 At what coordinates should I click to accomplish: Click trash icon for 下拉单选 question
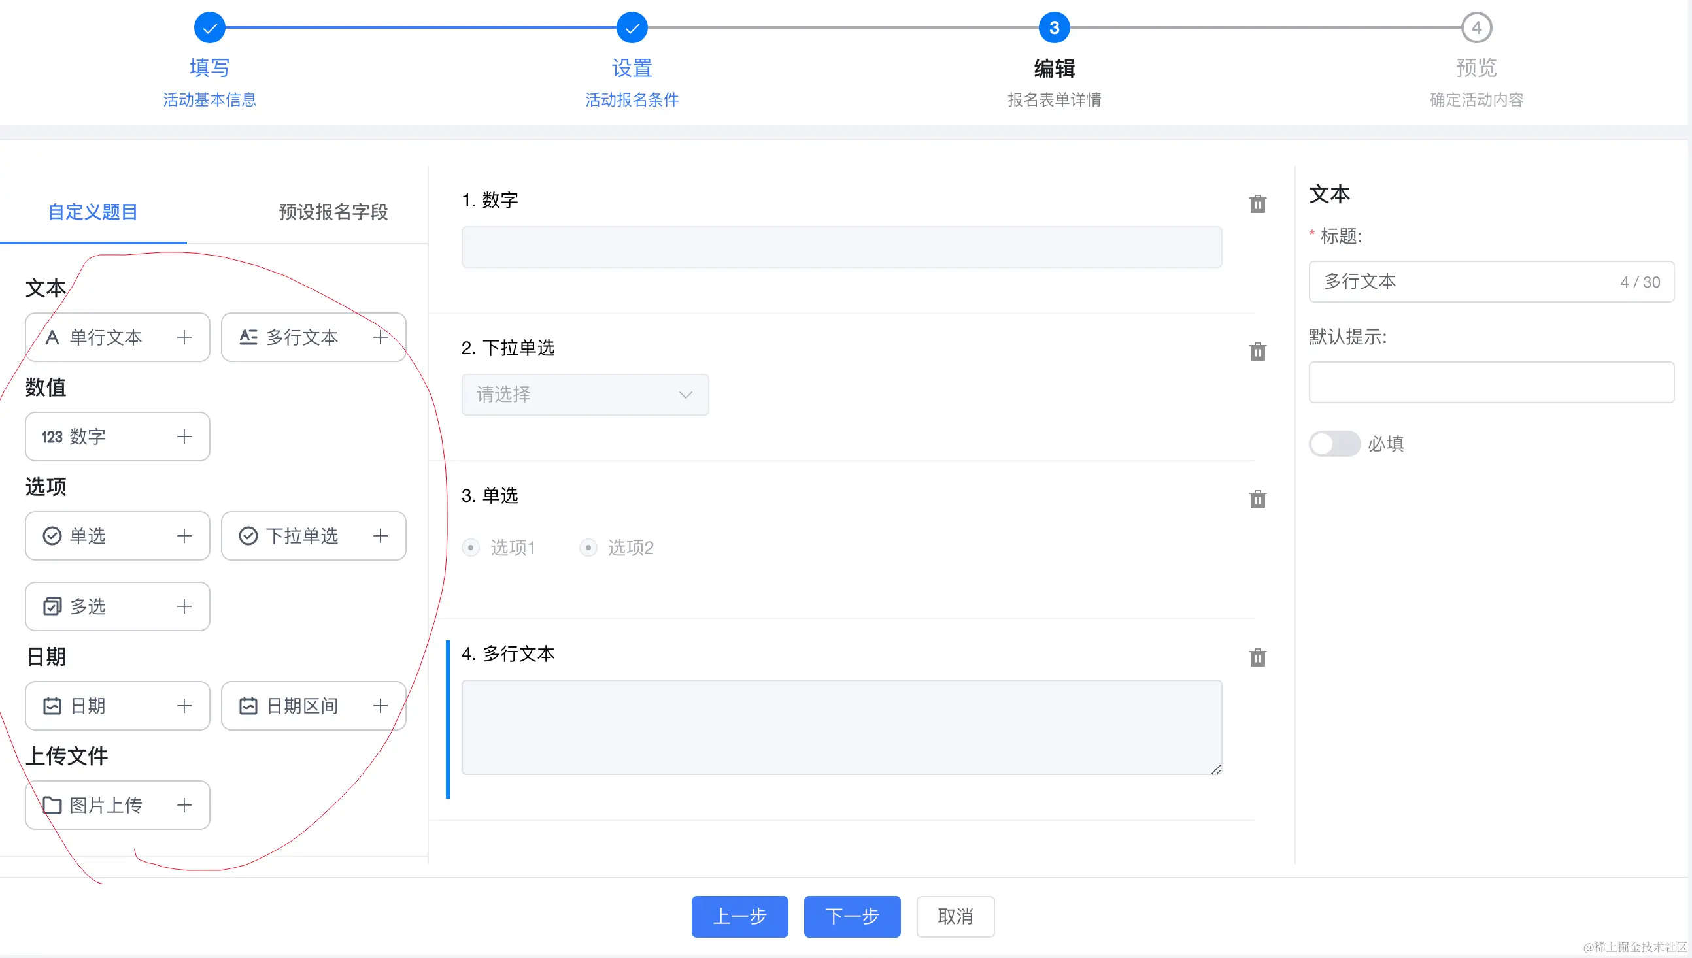1257,352
